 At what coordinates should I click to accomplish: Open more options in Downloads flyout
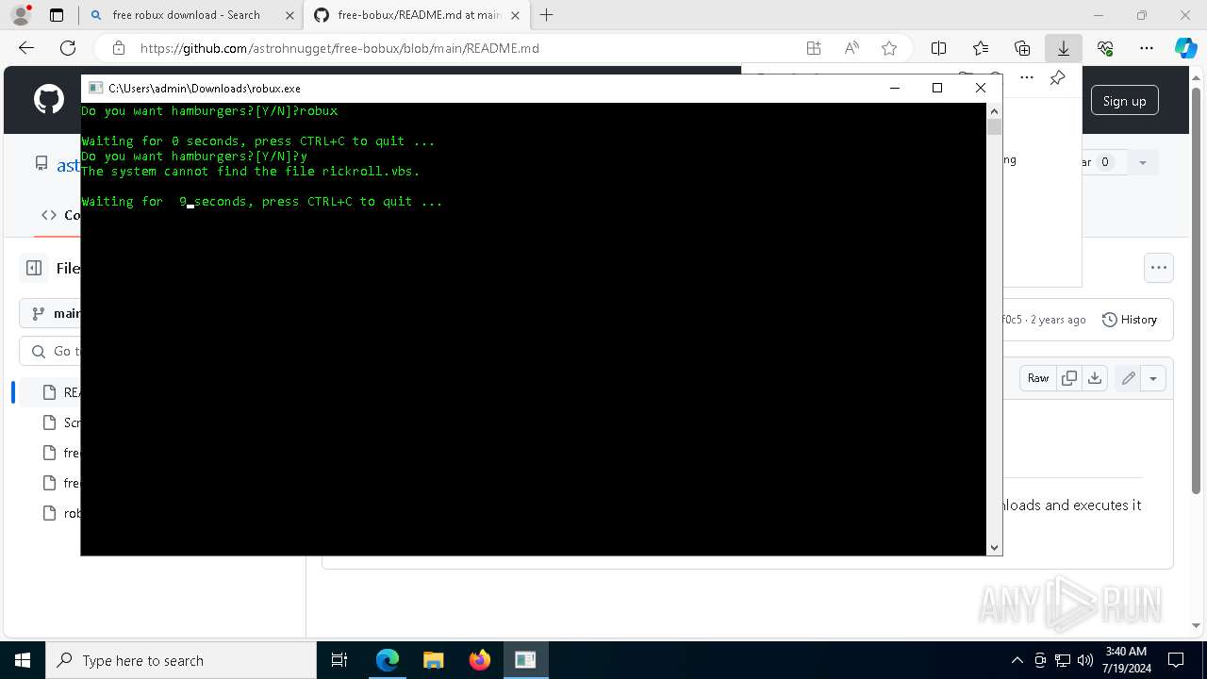[x=1027, y=77]
